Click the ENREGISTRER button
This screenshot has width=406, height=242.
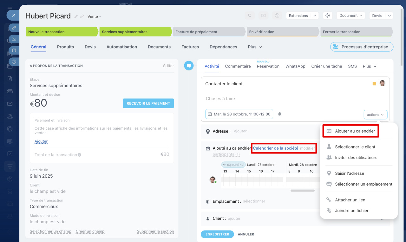click(x=217, y=234)
